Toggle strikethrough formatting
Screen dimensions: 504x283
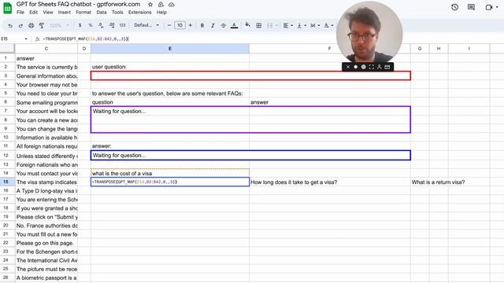pyautogui.click(x=223, y=25)
